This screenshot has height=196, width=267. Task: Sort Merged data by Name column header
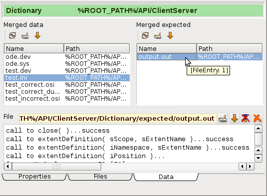[34, 49]
